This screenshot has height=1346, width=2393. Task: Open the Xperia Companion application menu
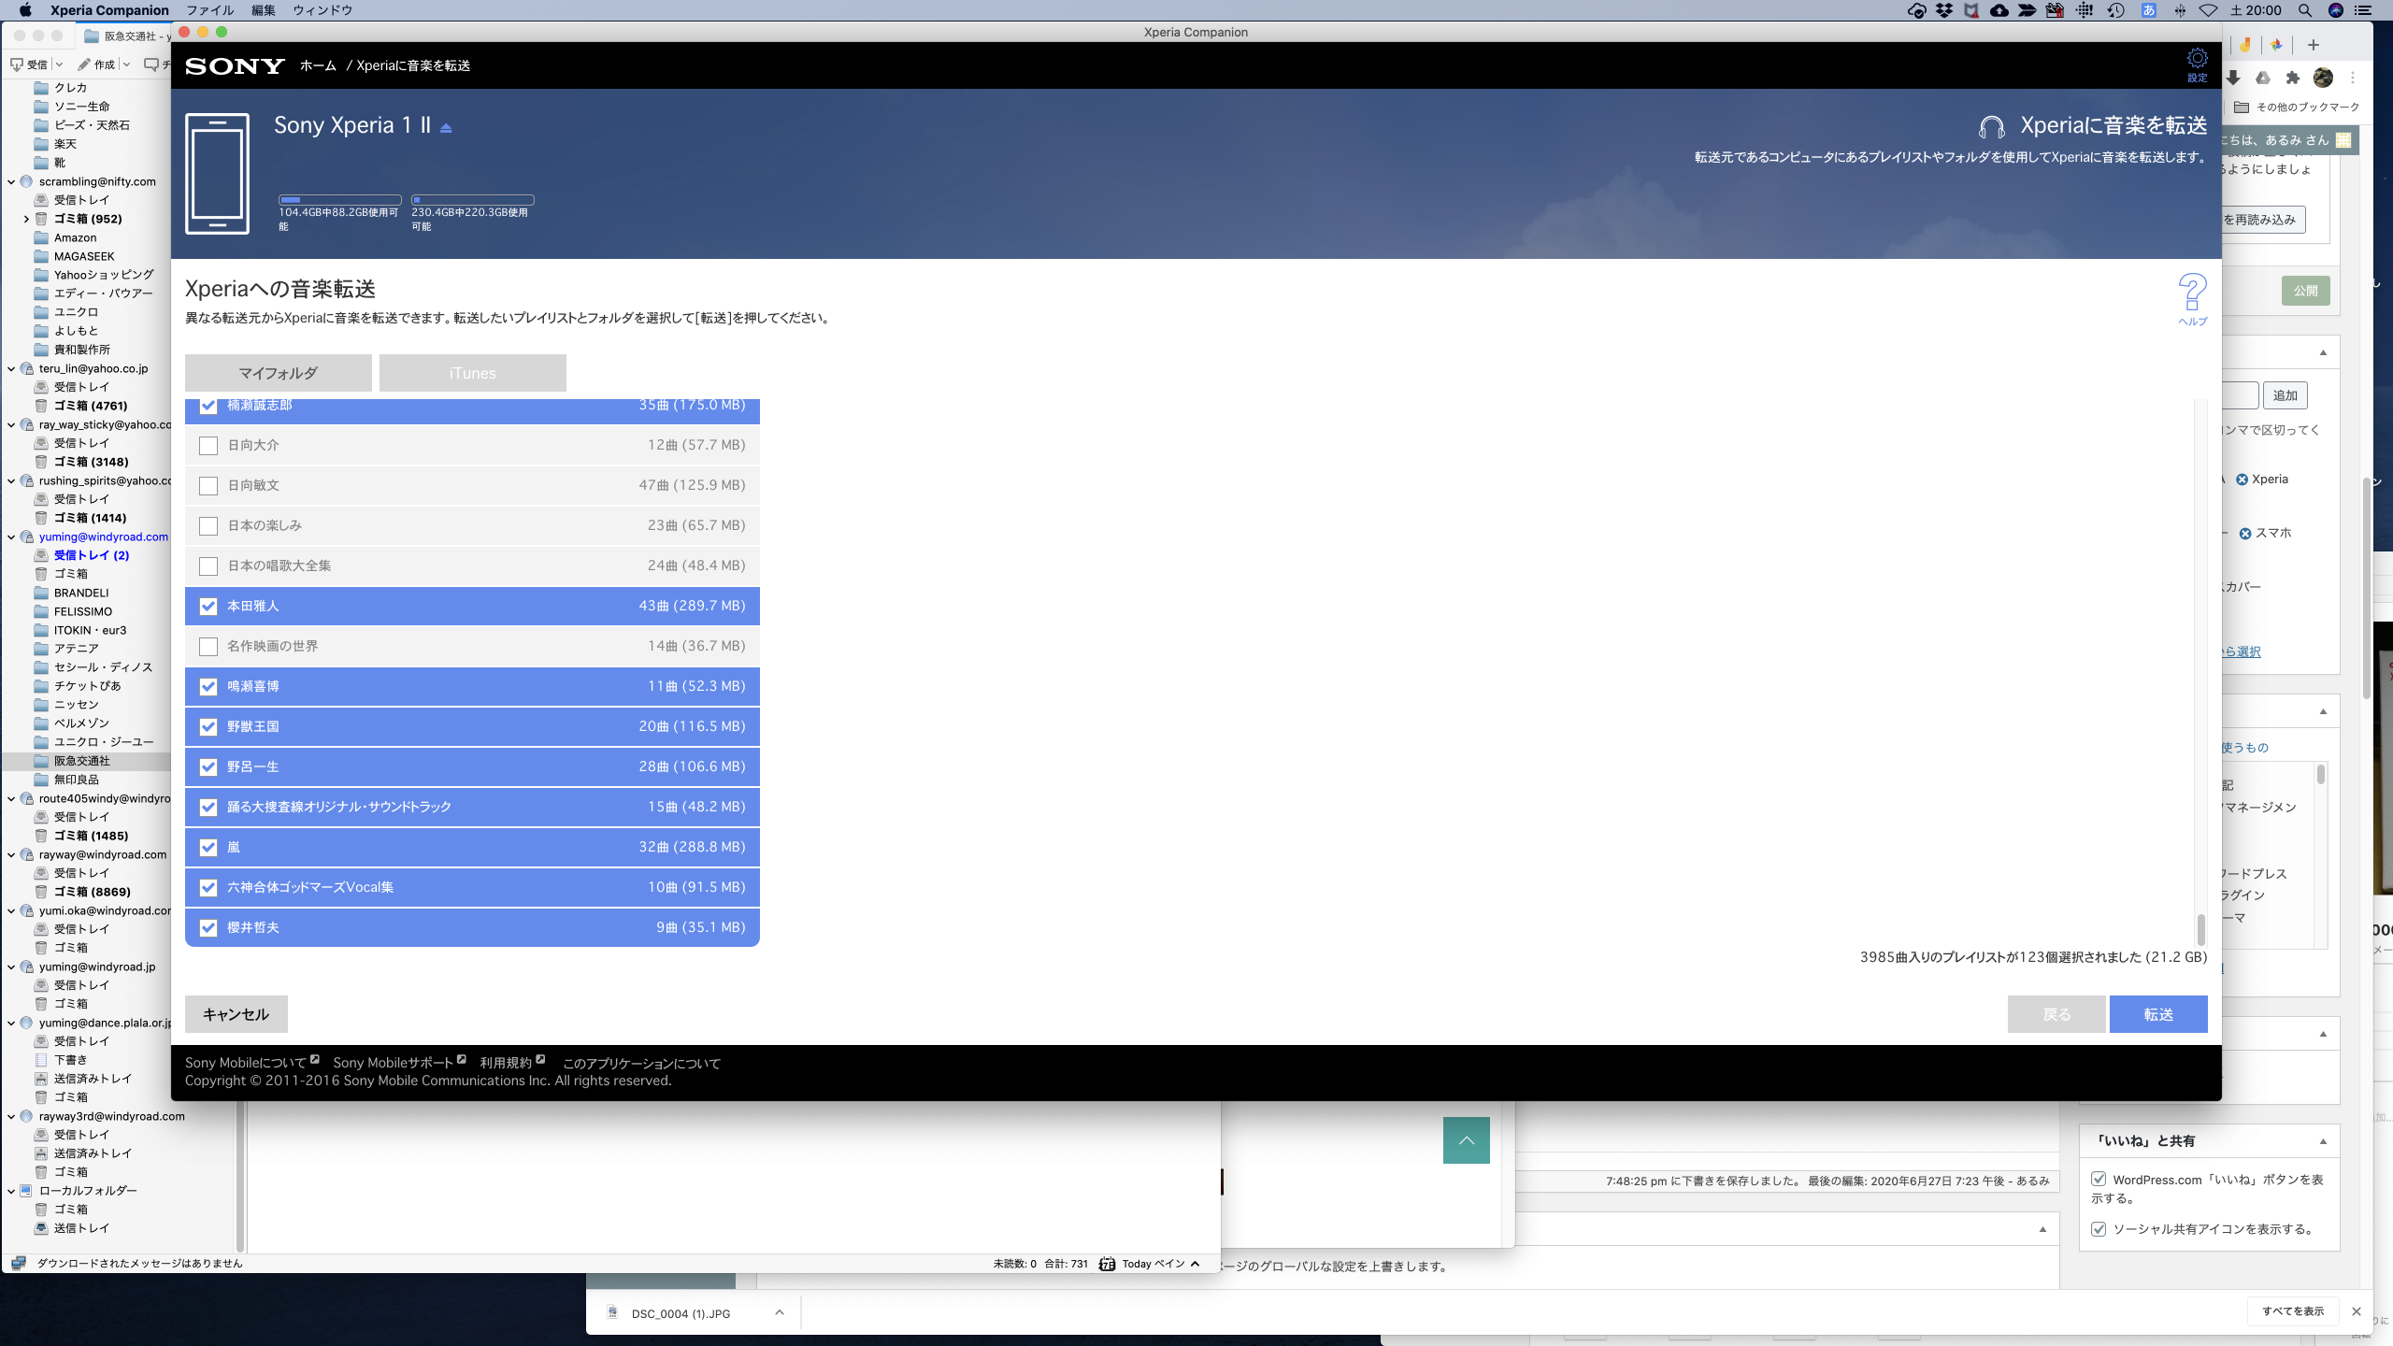click(x=109, y=10)
